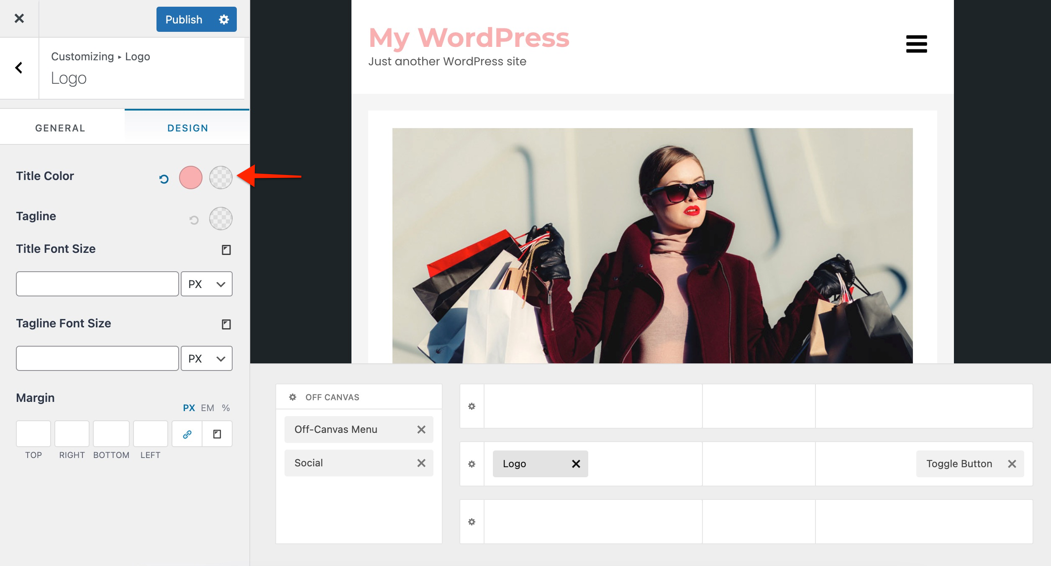Select the EM unit for Margin
The image size is (1051, 566).
coord(207,408)
